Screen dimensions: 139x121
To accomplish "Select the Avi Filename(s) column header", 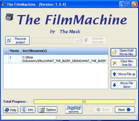I will pyautogui.click(x=65, y=51).
